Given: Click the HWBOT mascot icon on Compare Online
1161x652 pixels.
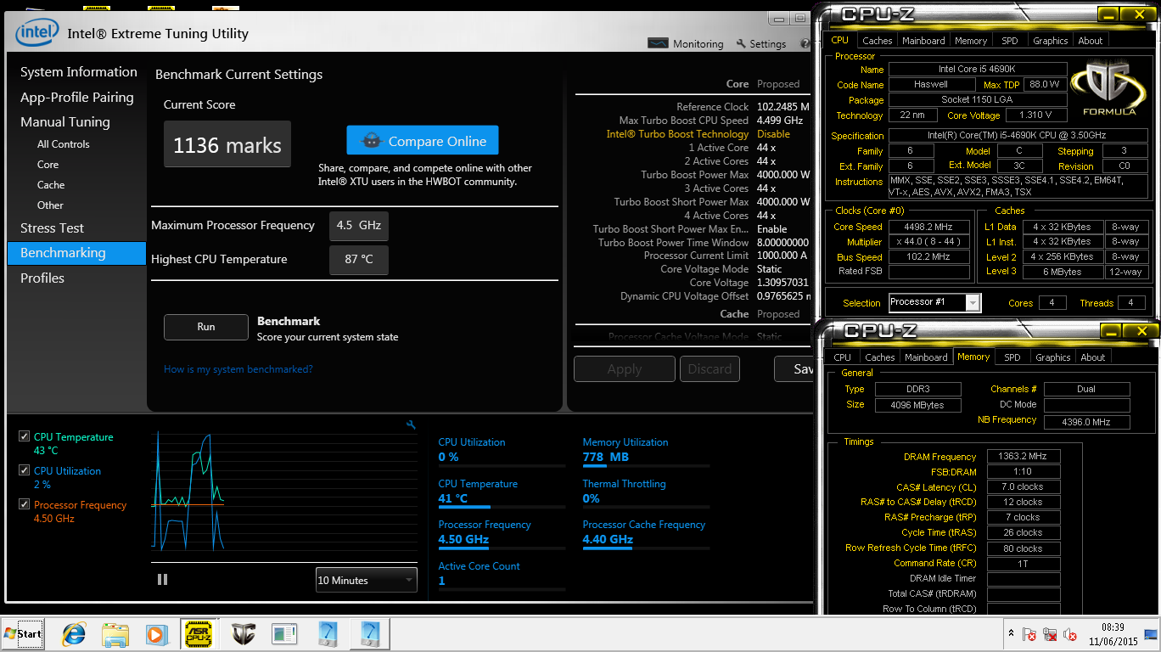Looking at the screenshot, I should tap(371, 141).
